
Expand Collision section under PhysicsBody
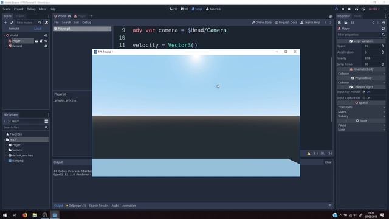click(362, 83)
